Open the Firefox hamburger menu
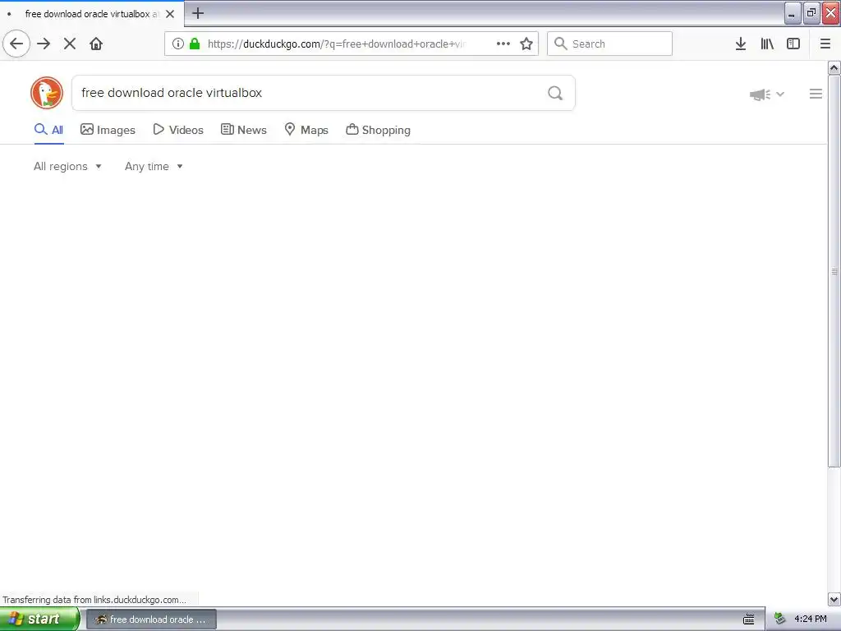 [825, 44]
